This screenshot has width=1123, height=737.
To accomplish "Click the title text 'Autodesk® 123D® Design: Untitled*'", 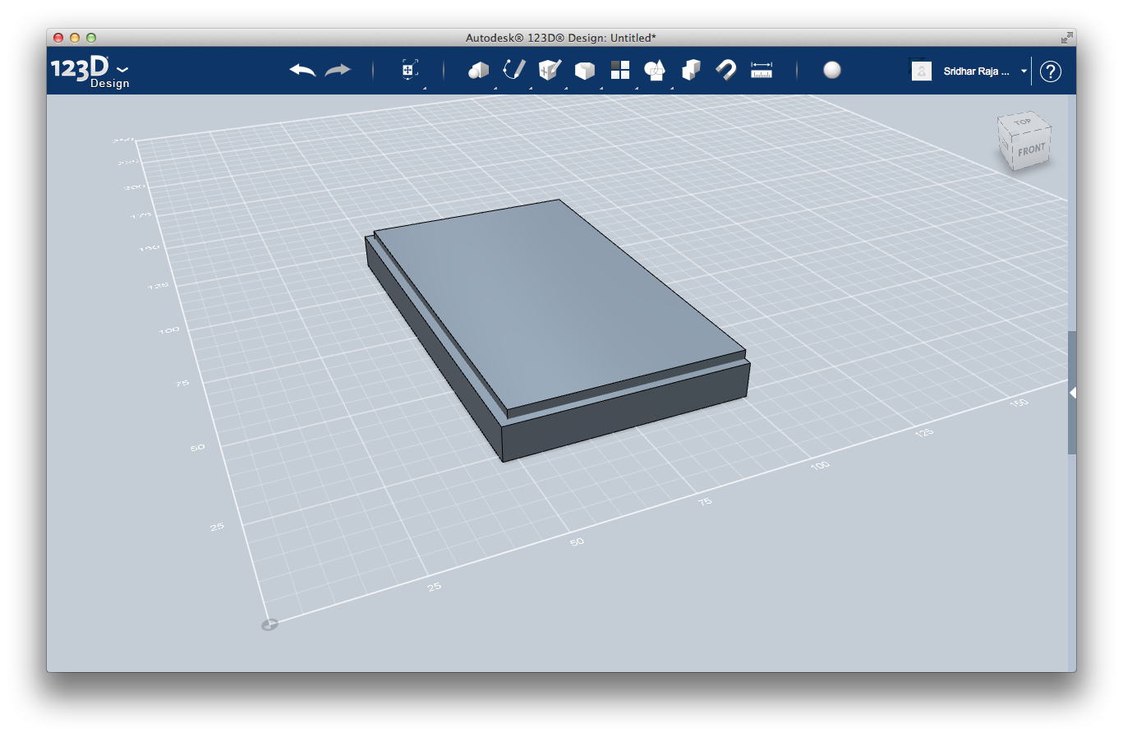I will 561,38.
